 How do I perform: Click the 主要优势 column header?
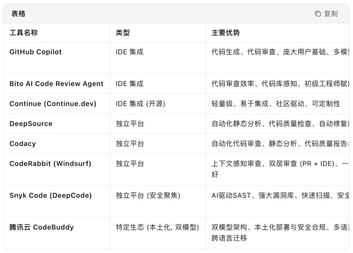(x=225, y=33)
